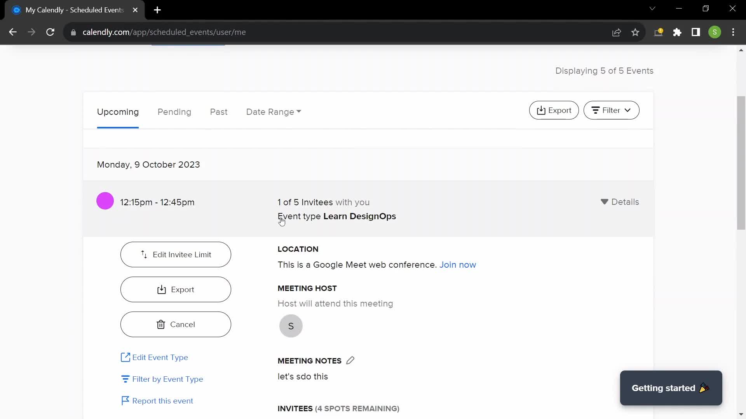Click Filter by Event Type link
The width and height of the screenshot is (746, 419).
coord(162,379)
